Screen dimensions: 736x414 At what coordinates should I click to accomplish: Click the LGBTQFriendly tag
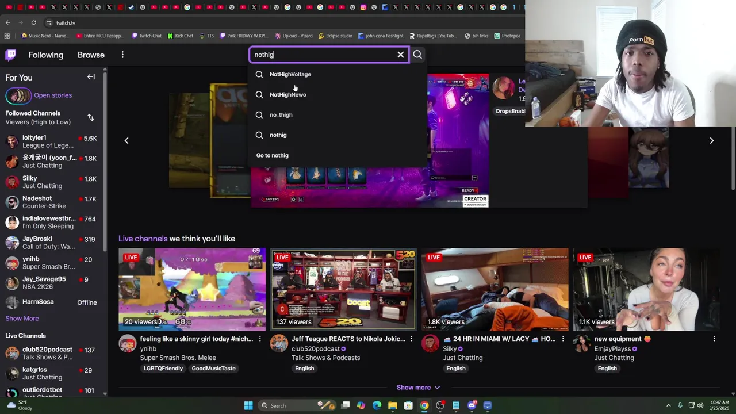pyautogui.click(x=163, y=368)
